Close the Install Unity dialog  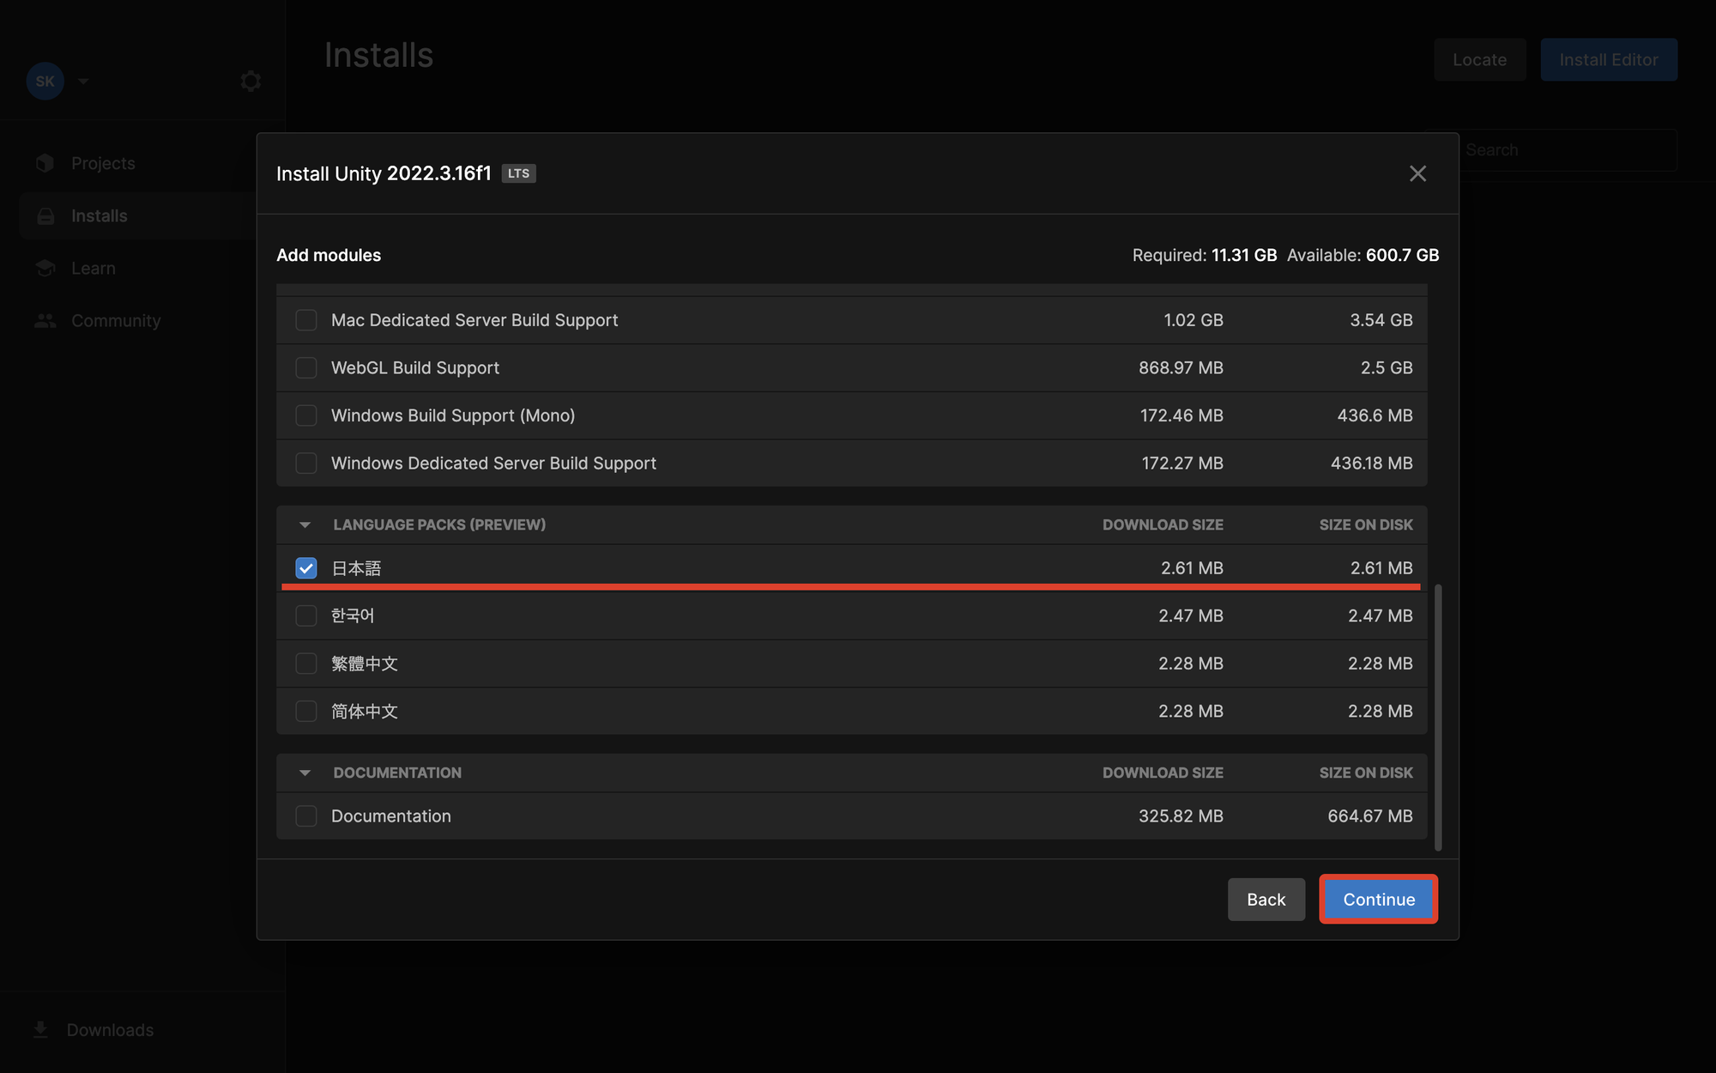(x=1417, y=173)
